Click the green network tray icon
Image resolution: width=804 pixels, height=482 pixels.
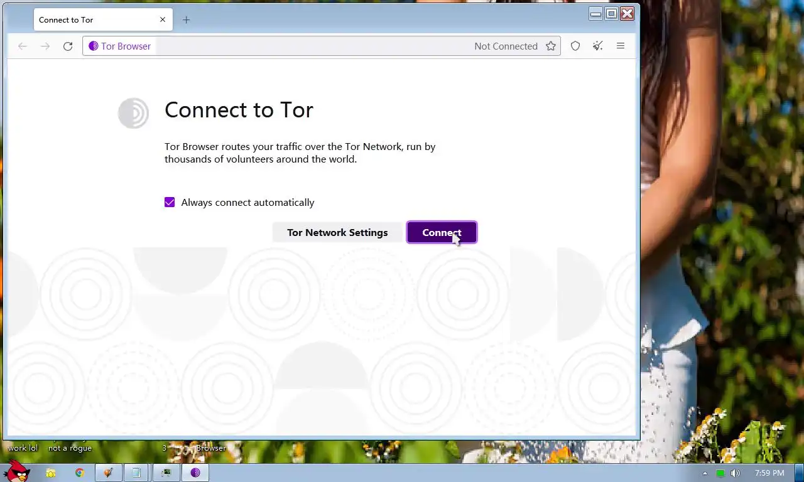[720, 473]
